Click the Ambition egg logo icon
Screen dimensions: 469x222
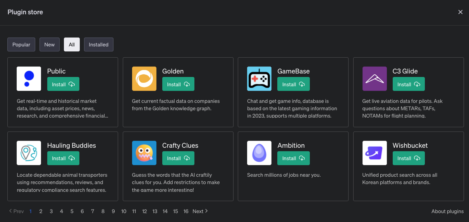[259, 153]
